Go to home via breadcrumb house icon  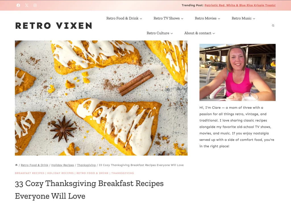[16, 165]
